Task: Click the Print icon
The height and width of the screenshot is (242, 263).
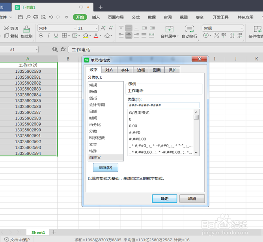Action: pos(35,17)
